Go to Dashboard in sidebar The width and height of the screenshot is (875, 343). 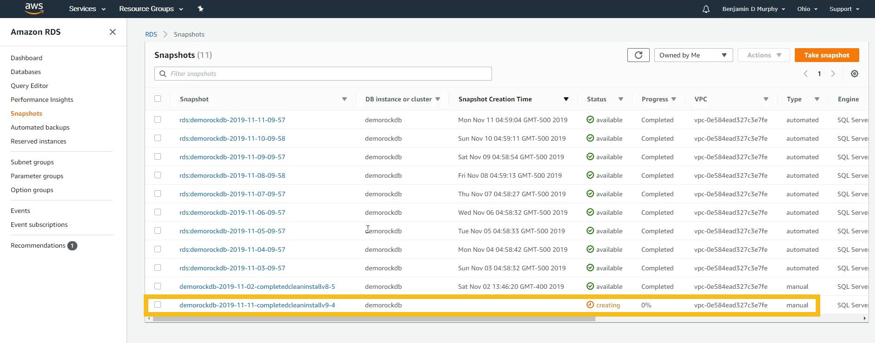[x=26, y=58]
